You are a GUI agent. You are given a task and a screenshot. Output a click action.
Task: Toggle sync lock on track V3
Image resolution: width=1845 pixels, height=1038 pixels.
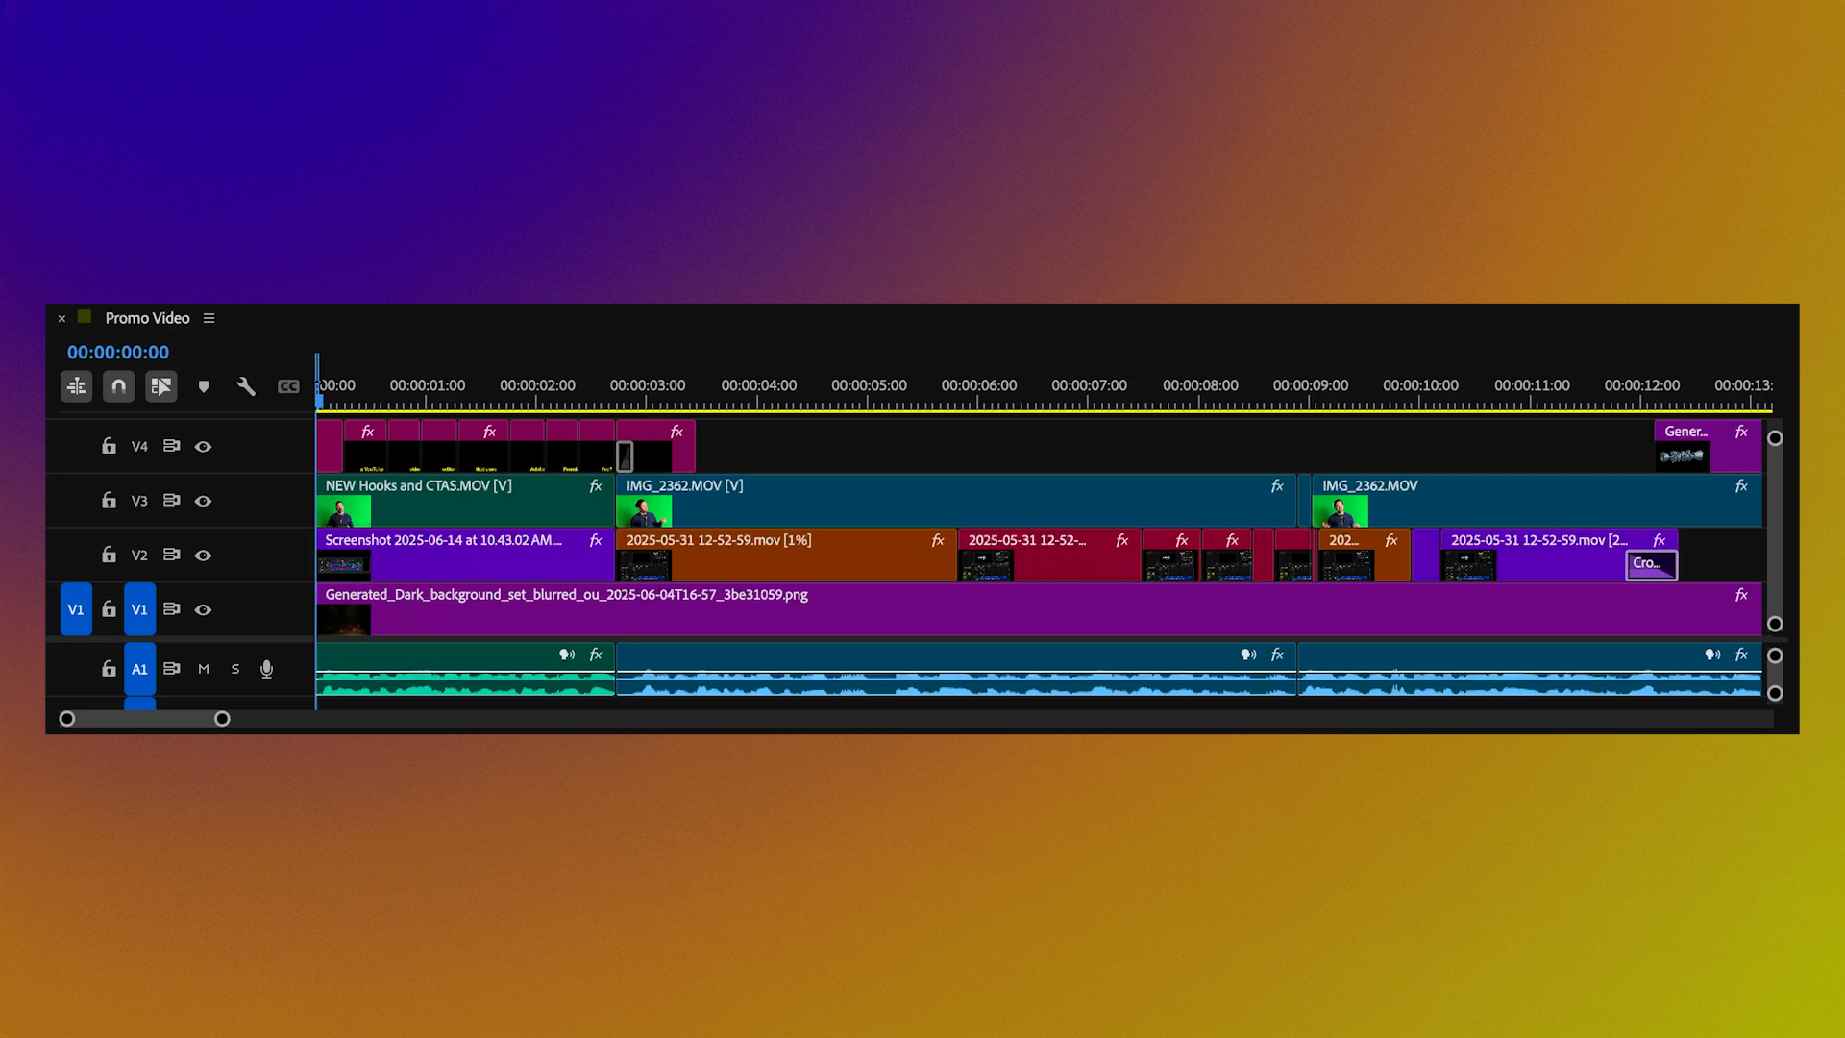tap(171, 501)
